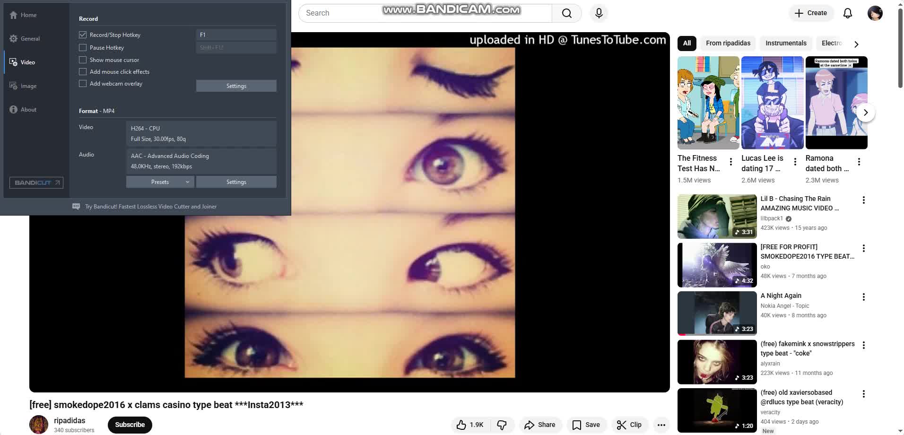Open options menu for Lil B video

pyautogui.click(x=863, y=200)
